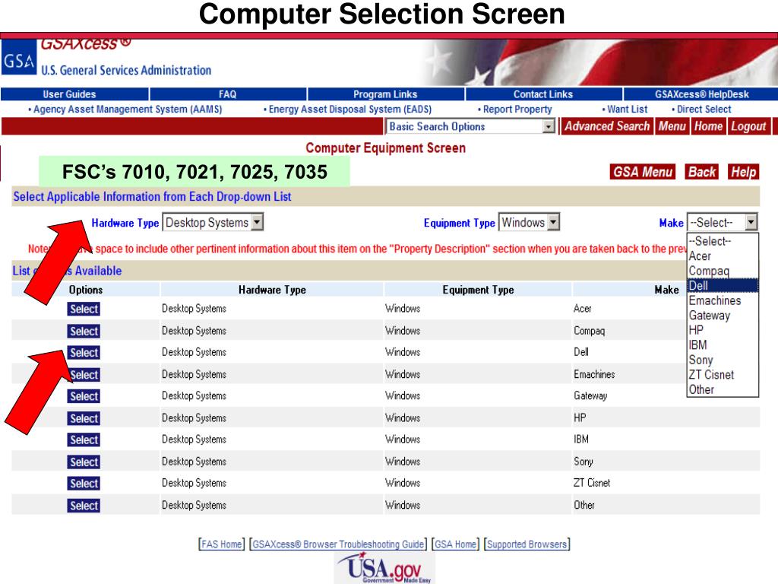Choose --Select-- option in the Make list
This screenshot has height=584, width=778.
[723, 241]
